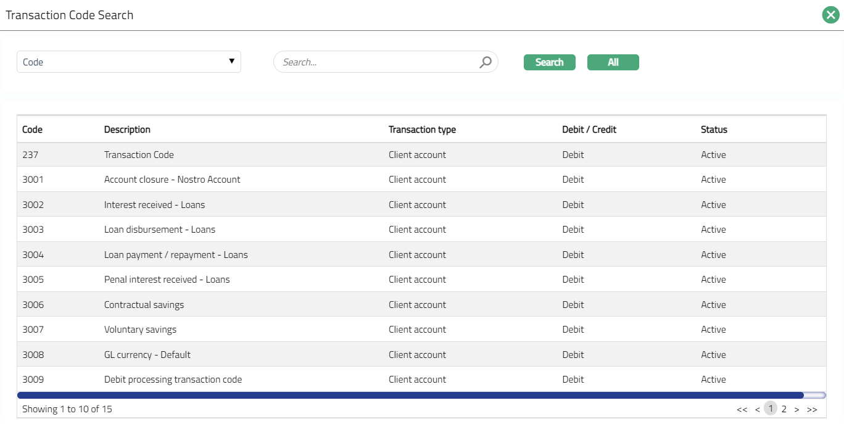Choose the GL currency - Default row
The width and height of the screenshot is (844, 424).
(x=147, y=355)
